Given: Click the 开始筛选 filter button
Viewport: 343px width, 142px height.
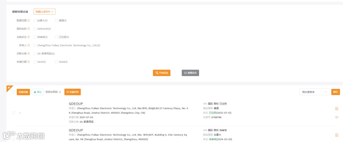Looking at the screenshot, I should click(162, 73).
